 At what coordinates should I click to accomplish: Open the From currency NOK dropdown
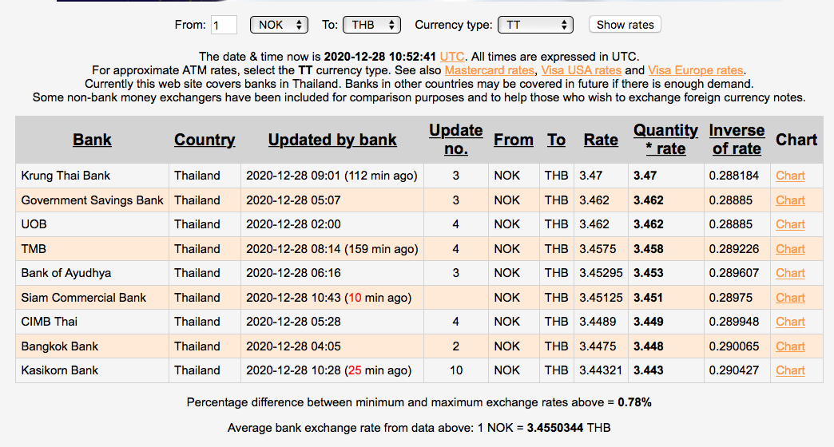(x=279, y=25)
